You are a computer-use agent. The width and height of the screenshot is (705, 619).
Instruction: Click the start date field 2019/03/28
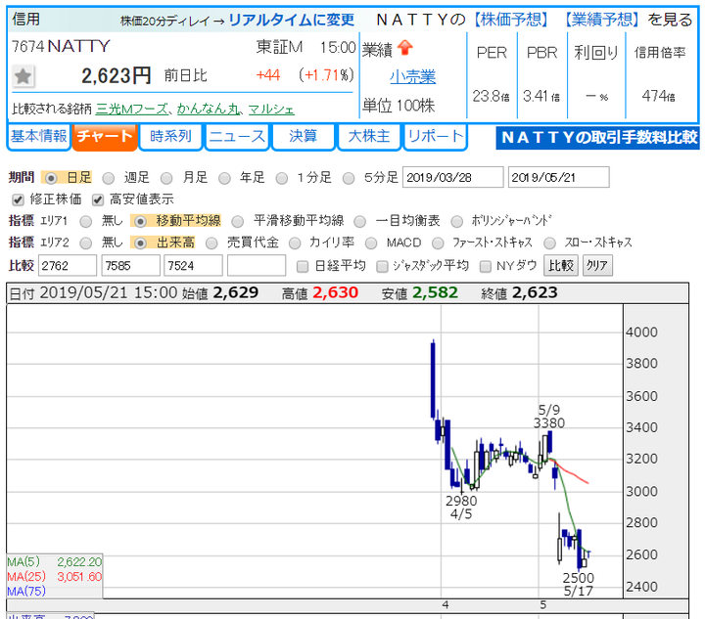point(452,178)
